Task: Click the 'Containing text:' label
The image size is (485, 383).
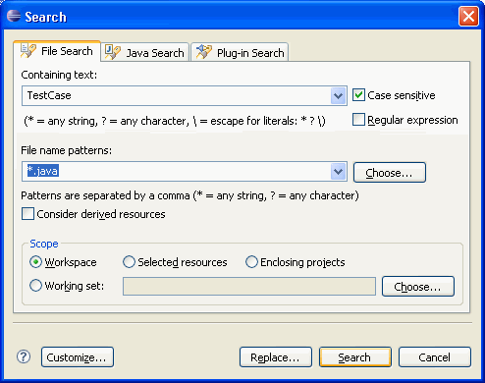Action: click(59, 75)
